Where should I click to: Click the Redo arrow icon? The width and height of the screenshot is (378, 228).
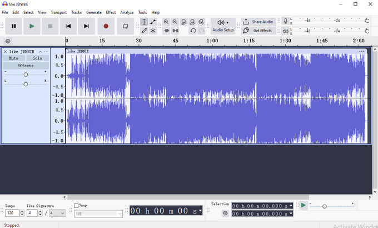click(x=202, y=31)
